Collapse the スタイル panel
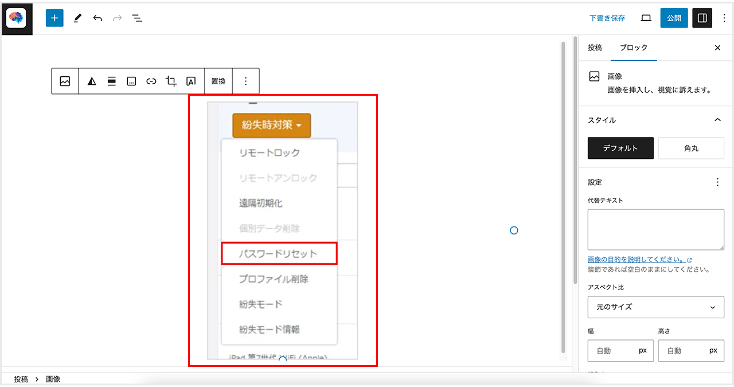The width and height of the screenshot is (734, 387). [717, 120]
